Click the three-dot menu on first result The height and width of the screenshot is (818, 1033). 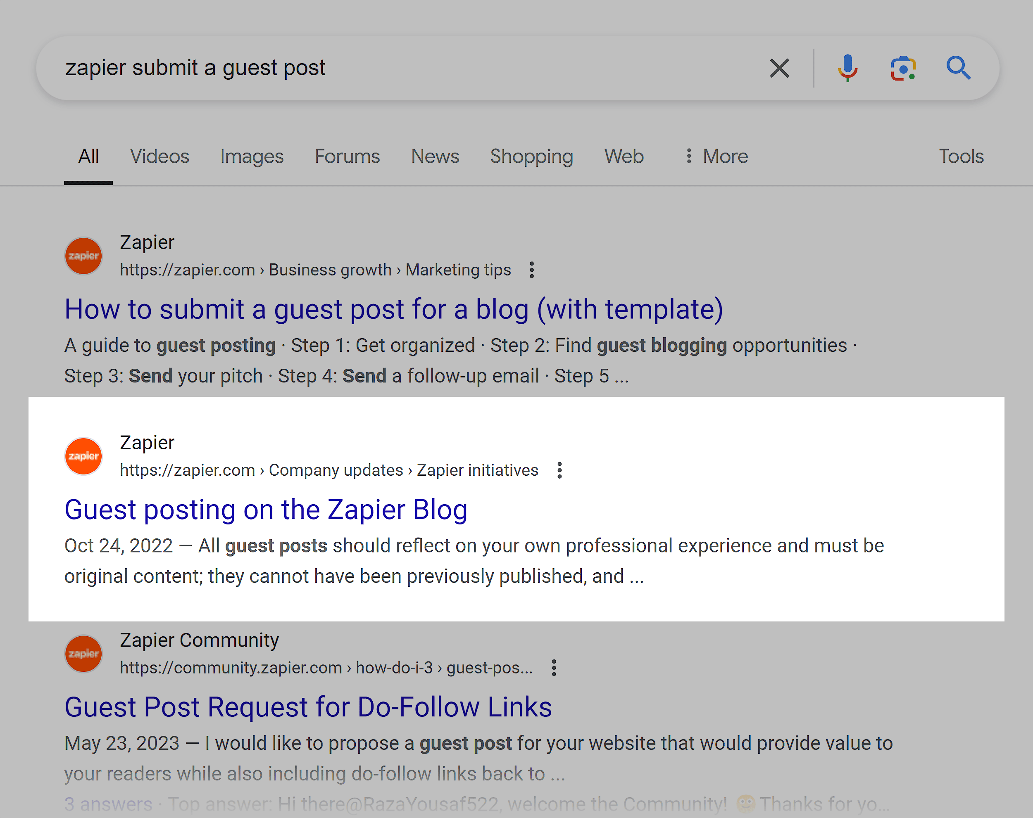point(532,270)
